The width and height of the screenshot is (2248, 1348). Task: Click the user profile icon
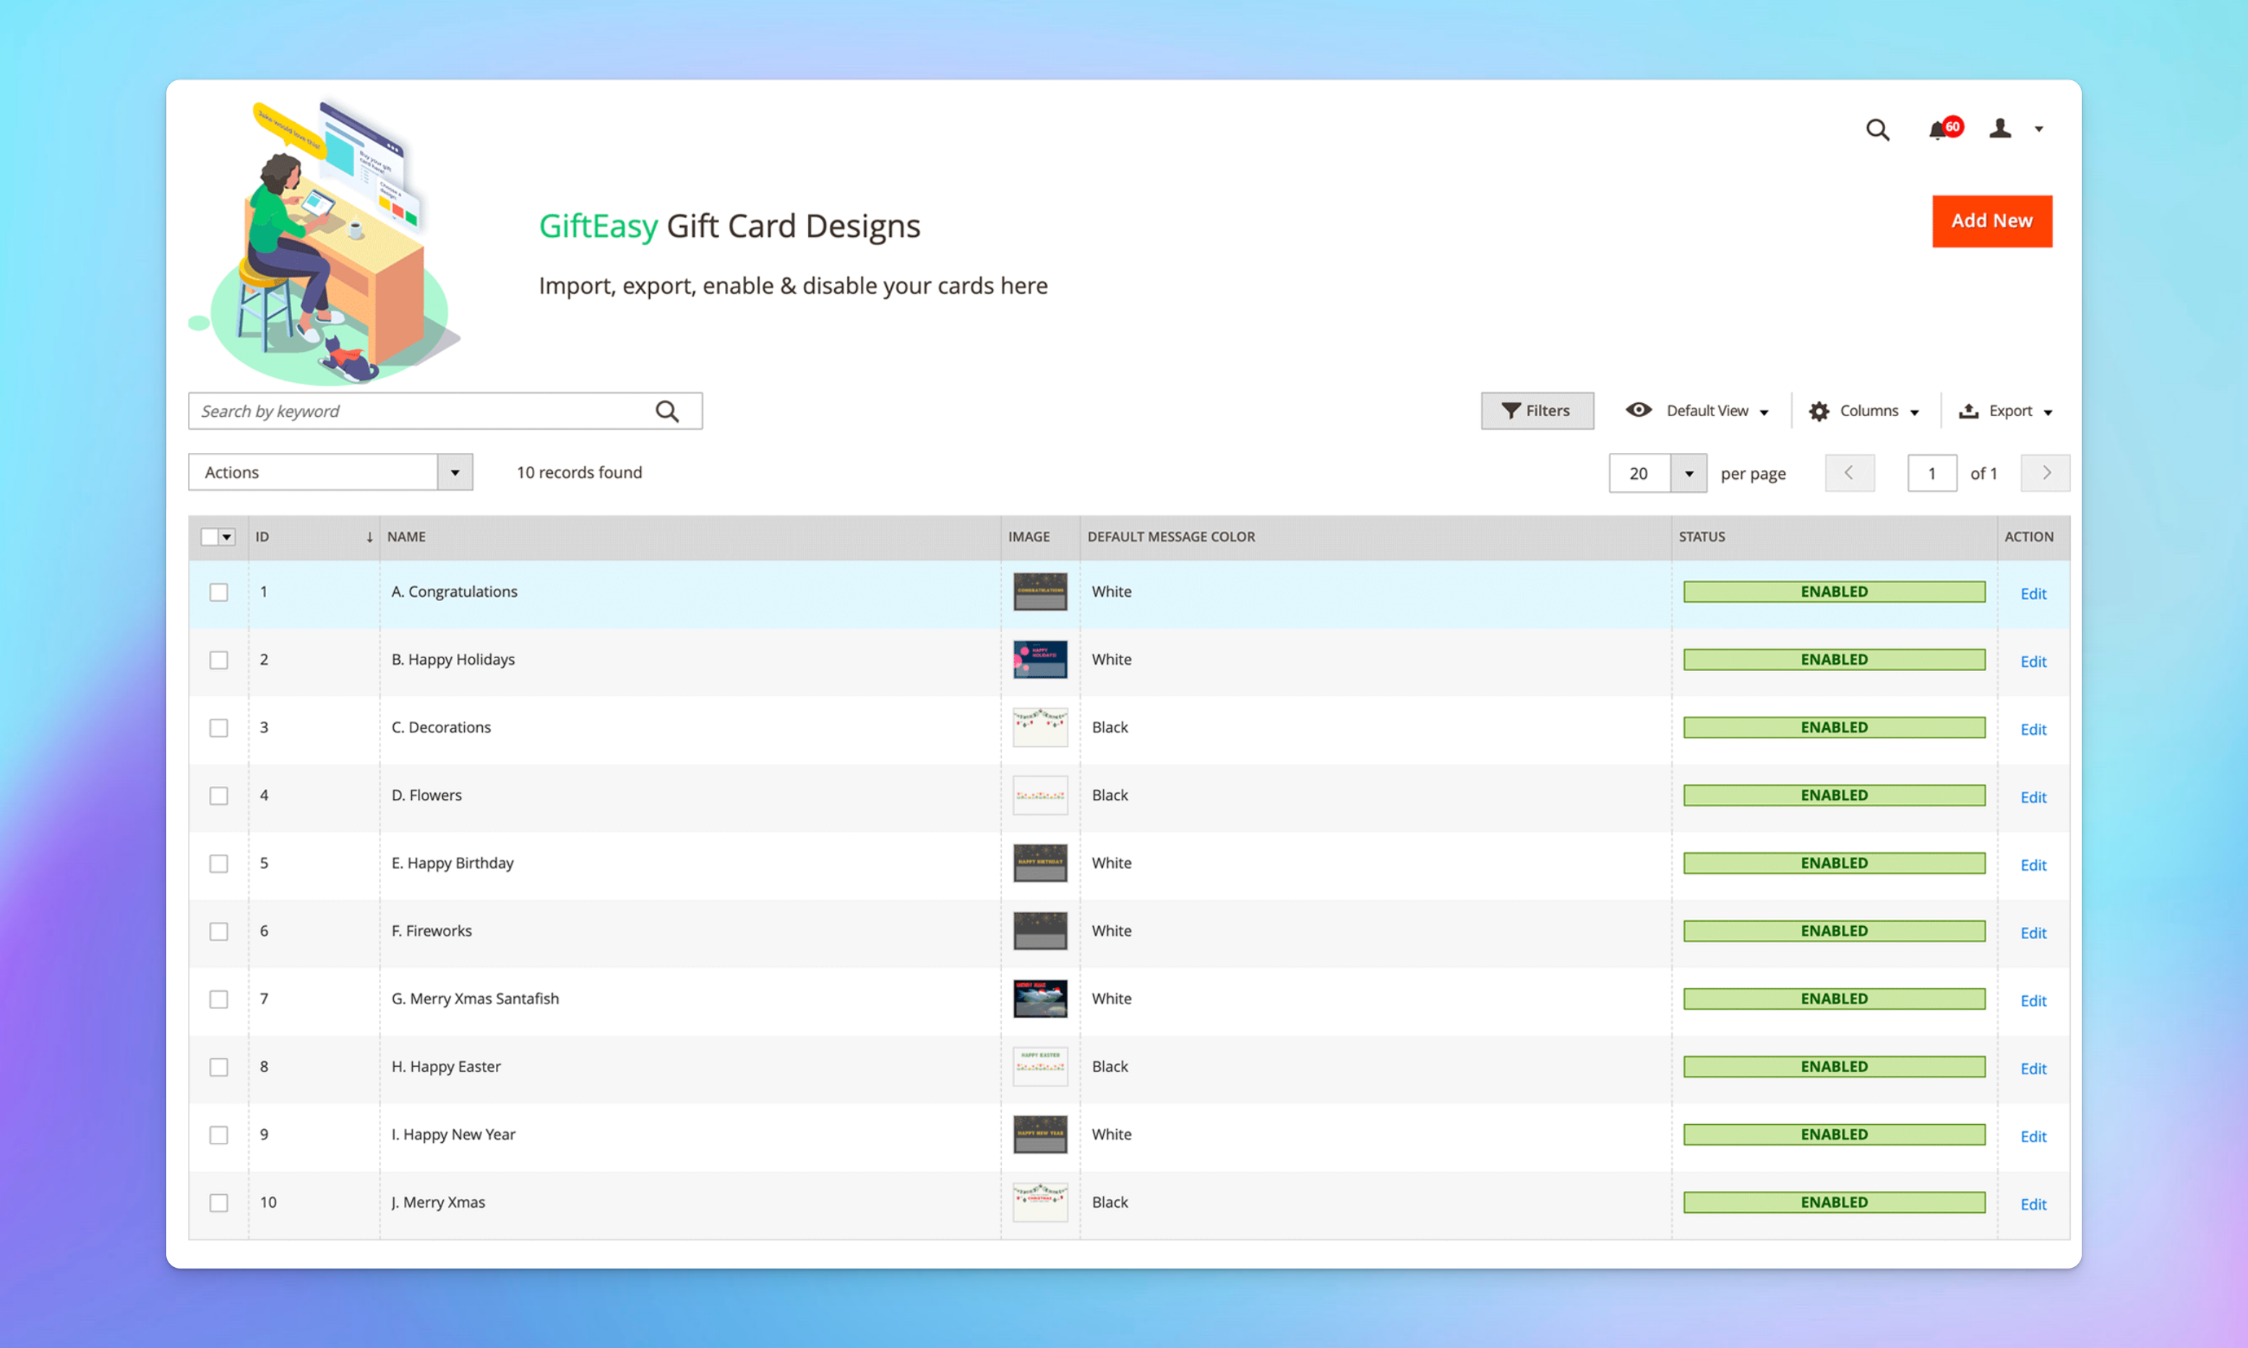(x=2002, y=129)
